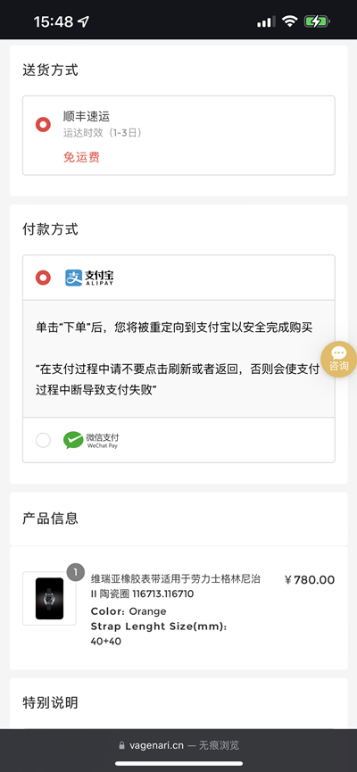The width and height of the screenshot is (357, 772).
Task: Tap the 特别说明 section header
Action: 50,702
